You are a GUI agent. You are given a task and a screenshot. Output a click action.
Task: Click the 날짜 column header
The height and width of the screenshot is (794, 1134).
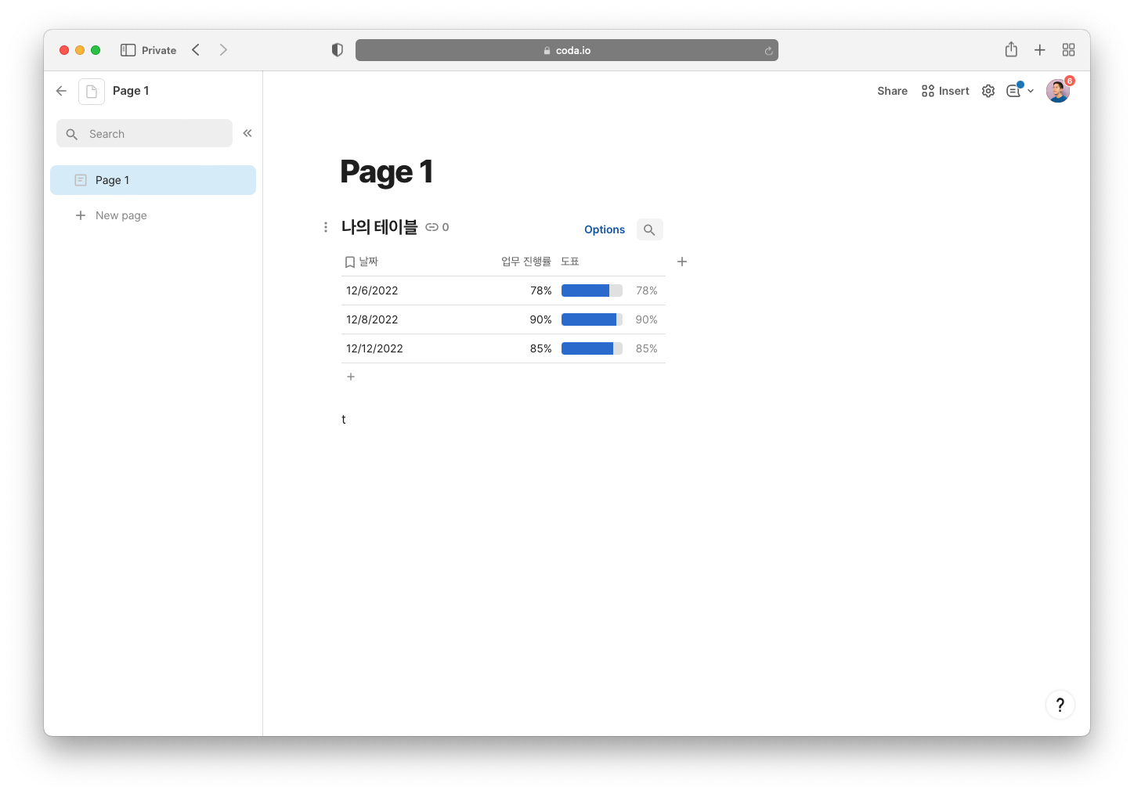pyautogui.click(x=368, y=262)
